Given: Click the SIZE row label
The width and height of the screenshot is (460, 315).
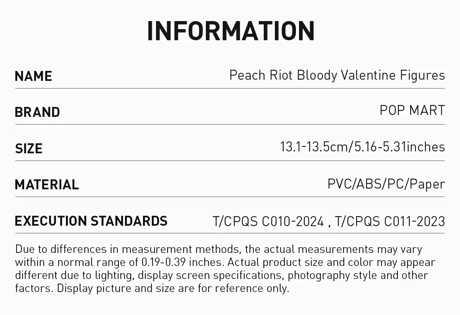Looking at the screenshot, I should click(x=29, y=148).
